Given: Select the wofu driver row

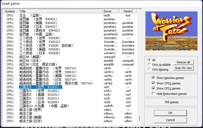Looking at the screenshot, I should pyautogui.click(x=69, y=95).
